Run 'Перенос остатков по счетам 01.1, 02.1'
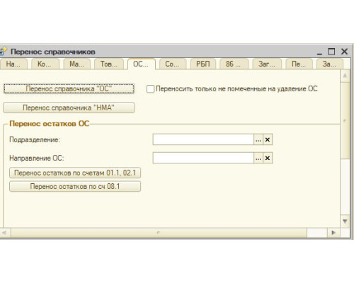354x283 pixels. 75,173
